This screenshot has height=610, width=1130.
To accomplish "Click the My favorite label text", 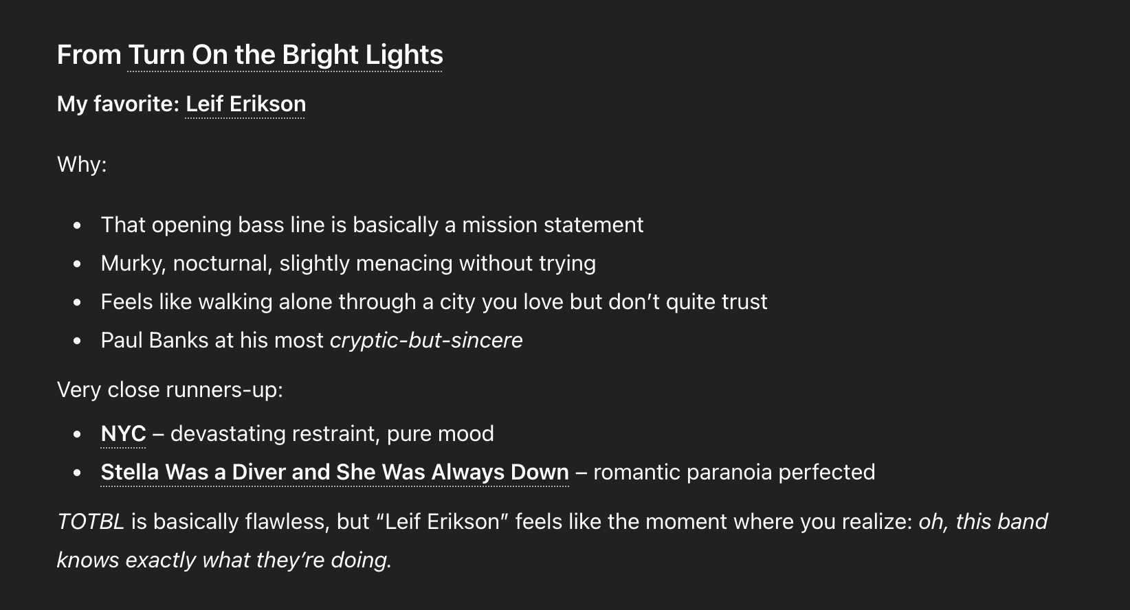I will coord(118,104).
